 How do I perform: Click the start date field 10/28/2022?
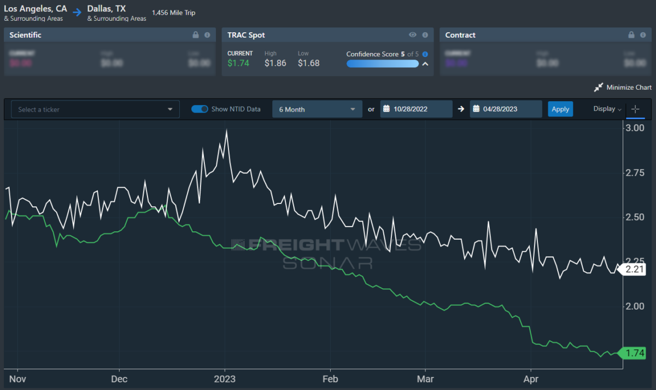[x=417, y=109]
